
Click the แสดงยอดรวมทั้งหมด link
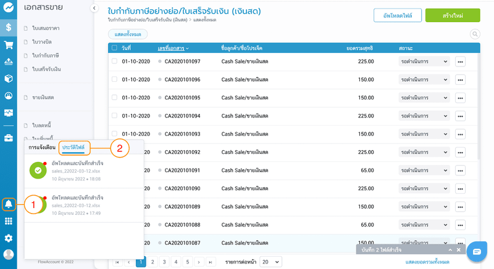click(x=427, y=262)
